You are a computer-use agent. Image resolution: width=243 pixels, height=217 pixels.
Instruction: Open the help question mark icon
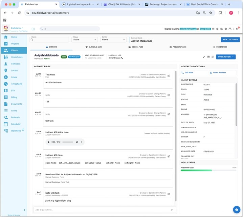point(225,29)
